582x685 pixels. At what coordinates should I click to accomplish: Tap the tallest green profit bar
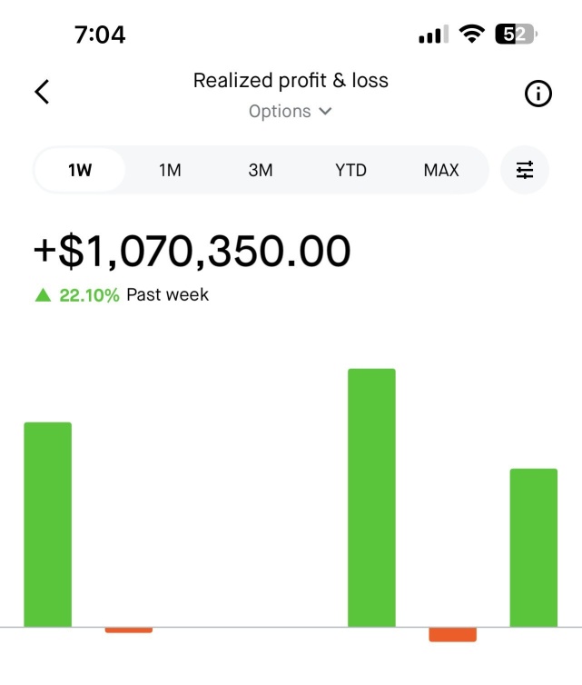tap(371, 498)
